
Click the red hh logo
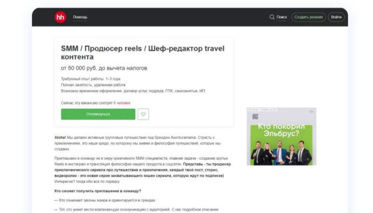point(60,17)
